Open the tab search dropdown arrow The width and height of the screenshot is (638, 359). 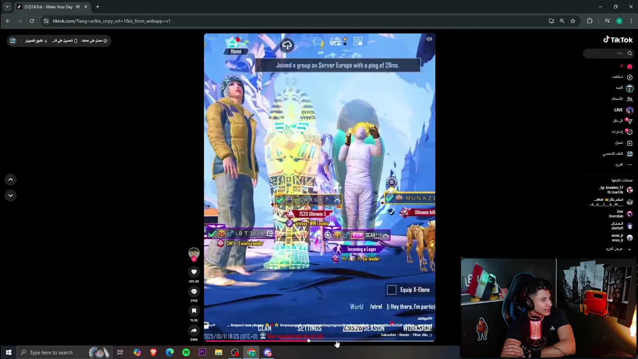(x=7, y=7)
